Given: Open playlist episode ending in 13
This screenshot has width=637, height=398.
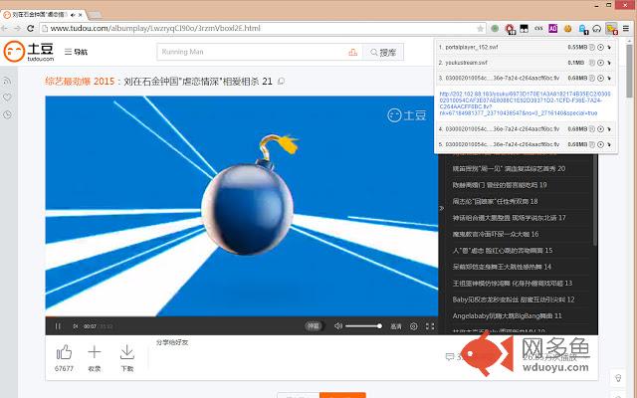Looking at the screenshot, I should click(513, 283).
